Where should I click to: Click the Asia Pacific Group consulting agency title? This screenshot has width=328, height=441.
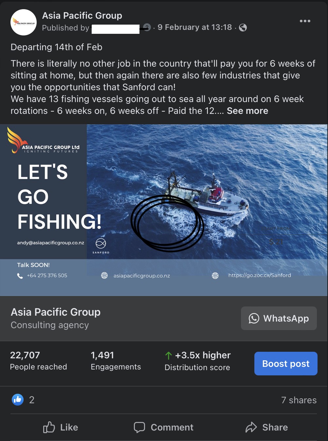click(56, 312)
